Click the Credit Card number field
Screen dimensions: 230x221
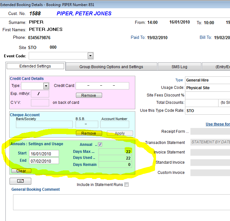point(102,86)
